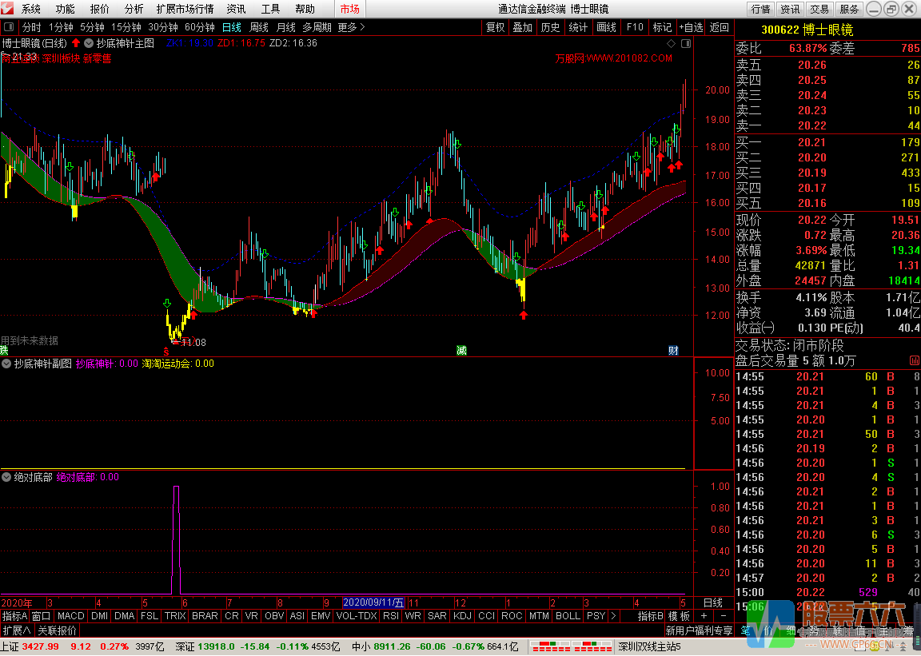The image size is (921, 656).
Task: Add a sub-chart window with plus
Action: pyautogui.click(x=704, y=615)
